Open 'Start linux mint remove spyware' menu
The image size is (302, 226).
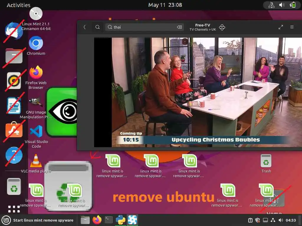pyautogui.click(x=38, y=220)
